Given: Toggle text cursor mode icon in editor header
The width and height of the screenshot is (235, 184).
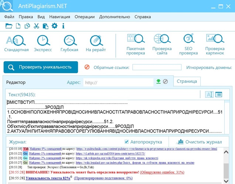Looking at the screenshot, I should click(x=209, y=95).
